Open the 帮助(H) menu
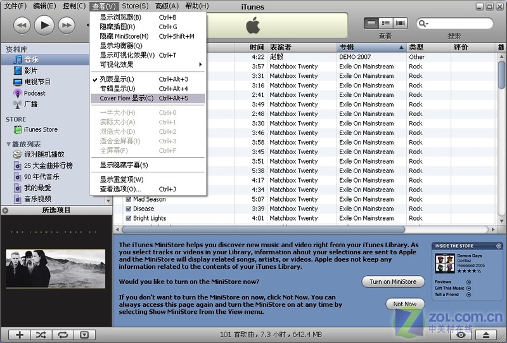This screenshot has height=343, width=507. (197, 6)
